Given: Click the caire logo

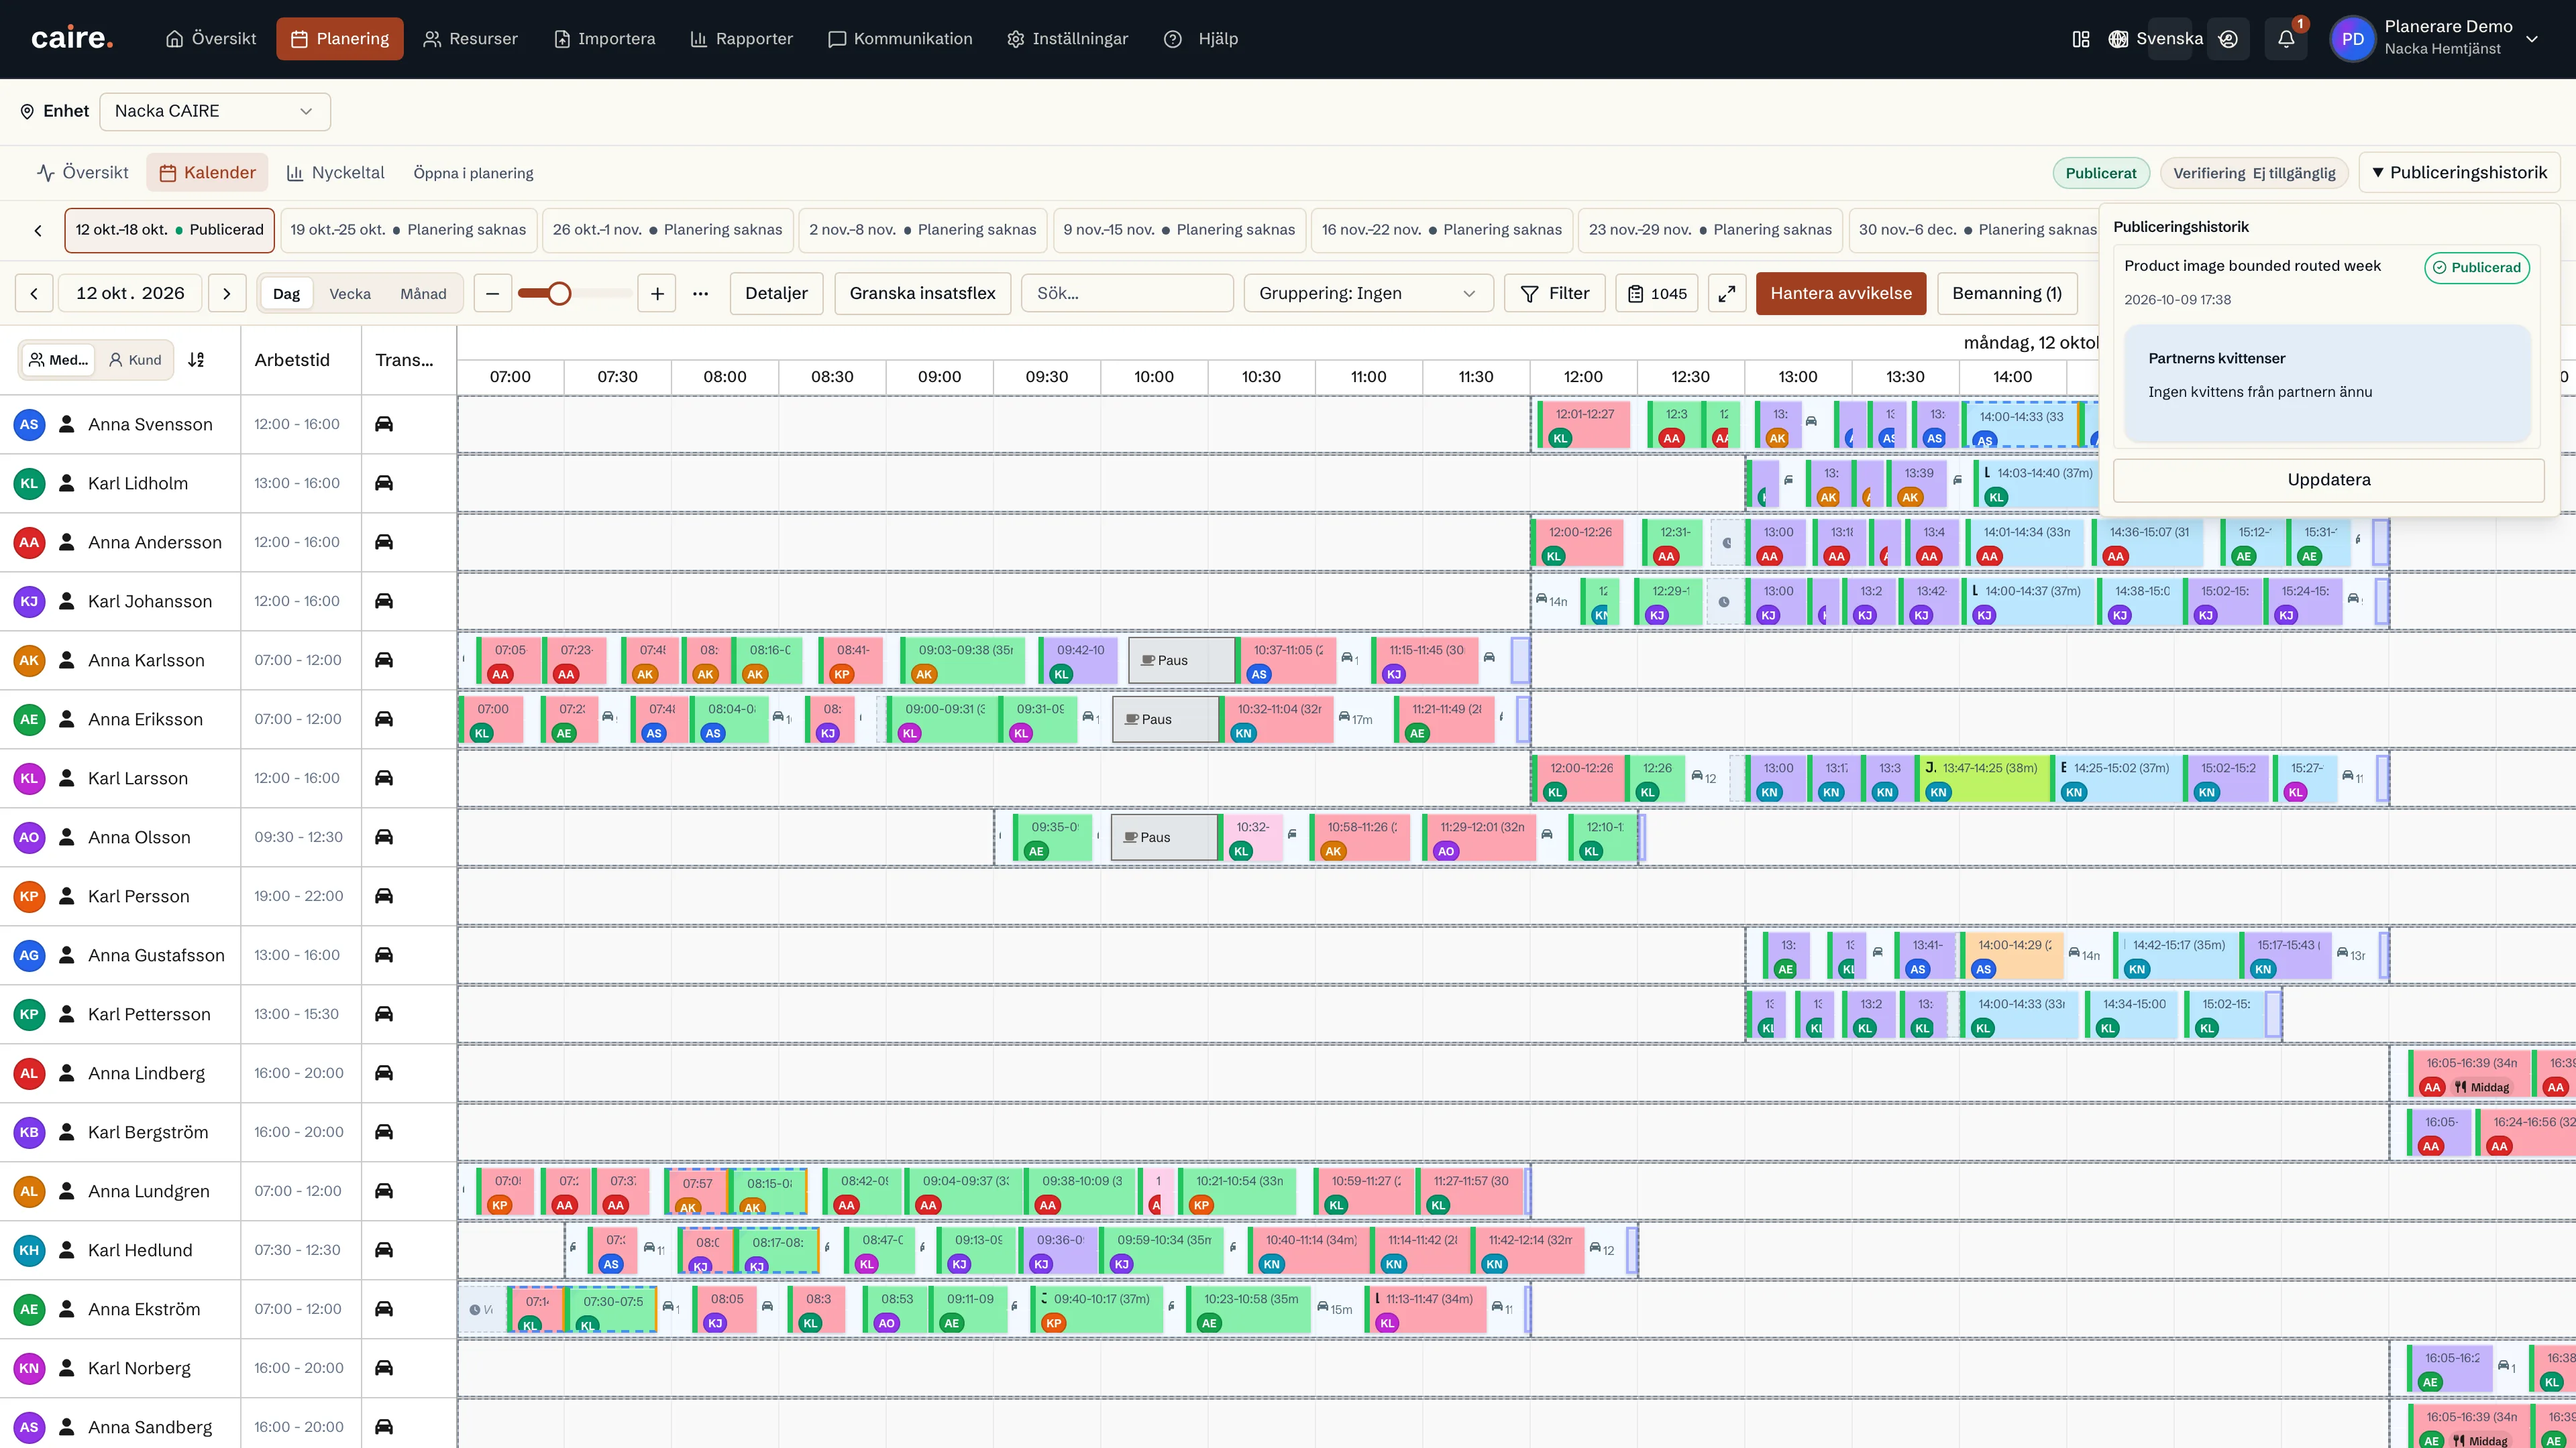Looking at the screenshot, I should (x=72, y=38).
